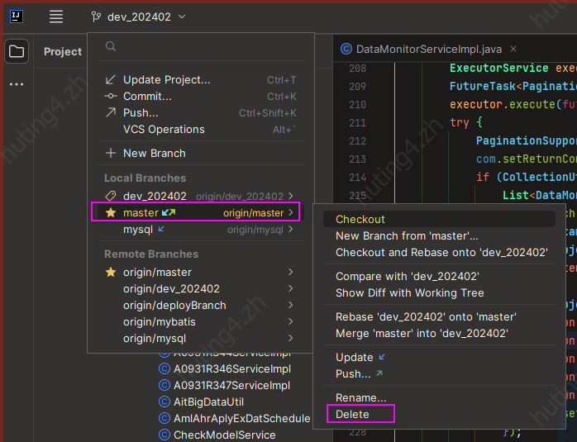Select Rename... in the master submenu
Viewport: 577px width, 442px height.
point(439,397)
